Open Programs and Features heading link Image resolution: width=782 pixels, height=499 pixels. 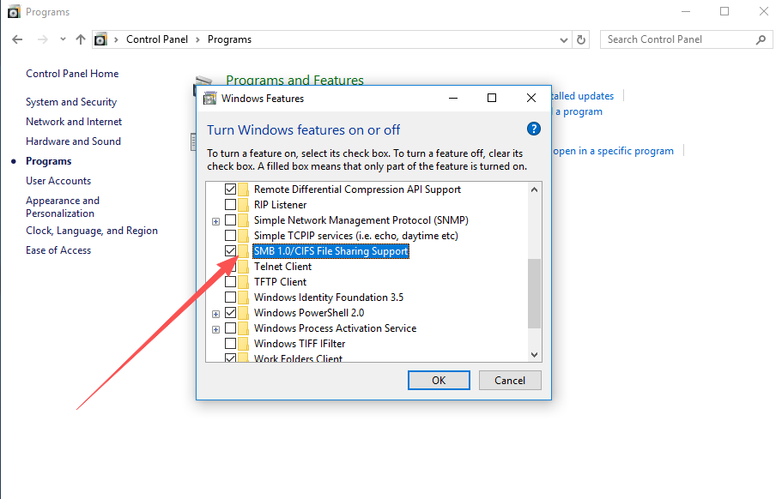(294, 80)
